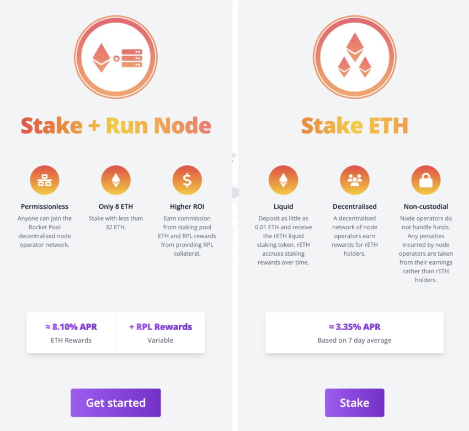Click the Non-custodial feature title
Image resolution: width=469 pixels, height=431 pixels.
click(x=426, y=206)
